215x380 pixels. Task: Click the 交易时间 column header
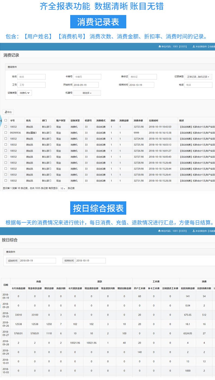pyautogui.click(x=153, y=120)
